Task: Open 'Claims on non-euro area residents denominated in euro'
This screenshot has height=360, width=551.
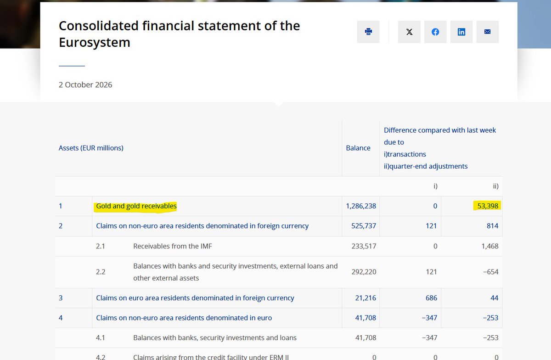Action: (x=184, y=318)
